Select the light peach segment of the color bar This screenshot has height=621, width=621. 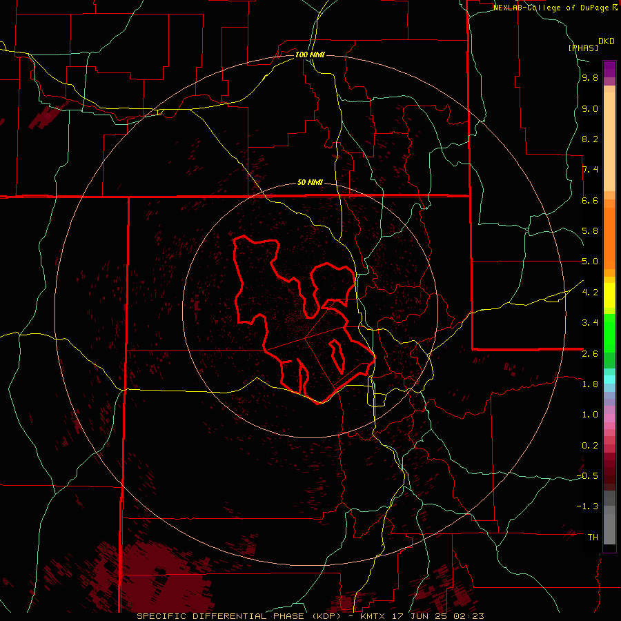coord(609,141)
